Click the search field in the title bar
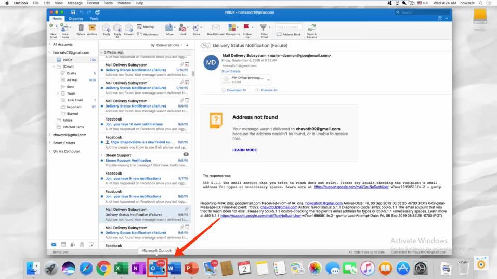497x279 pixels. (x=423, y=12)
